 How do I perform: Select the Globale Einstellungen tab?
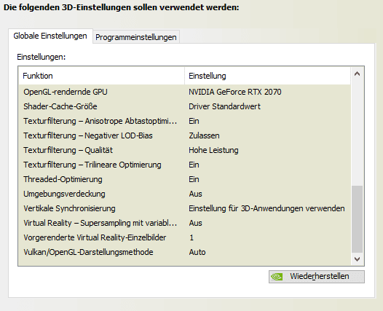(x=50, y=36)
